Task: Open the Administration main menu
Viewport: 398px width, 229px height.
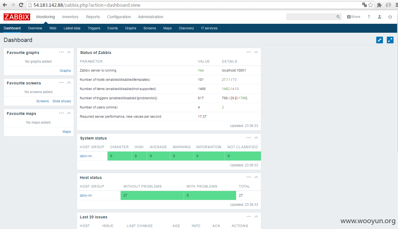Action: (150, 17)
